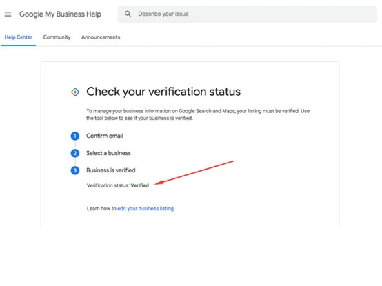
Task: Click the green Verified status text
Action: [x=139, y=185]
